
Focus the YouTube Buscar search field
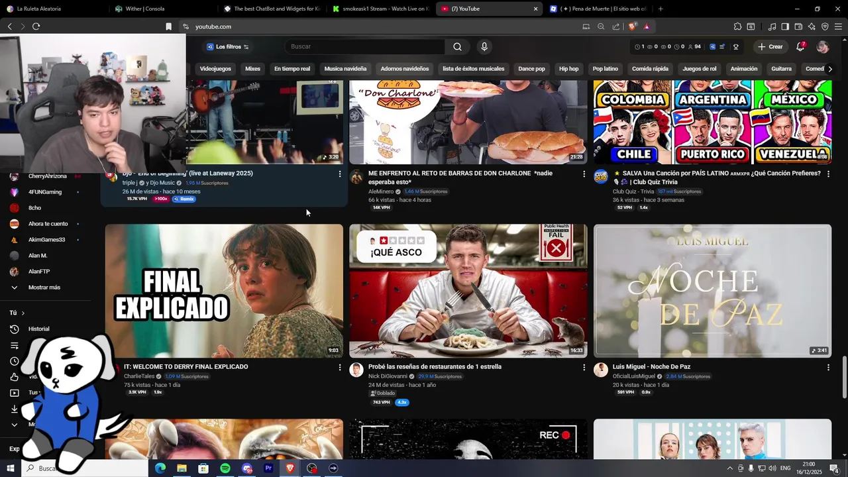coord(365,46)
